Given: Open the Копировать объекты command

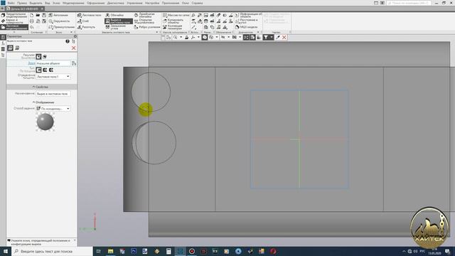Looking at the screenshot, I should click(173, 21).
